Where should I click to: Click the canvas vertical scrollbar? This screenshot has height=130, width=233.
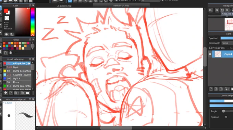[205, 57]
